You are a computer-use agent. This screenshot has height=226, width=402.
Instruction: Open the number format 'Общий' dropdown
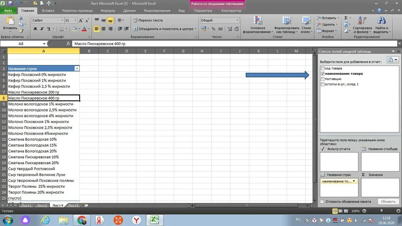click(237, 20)
